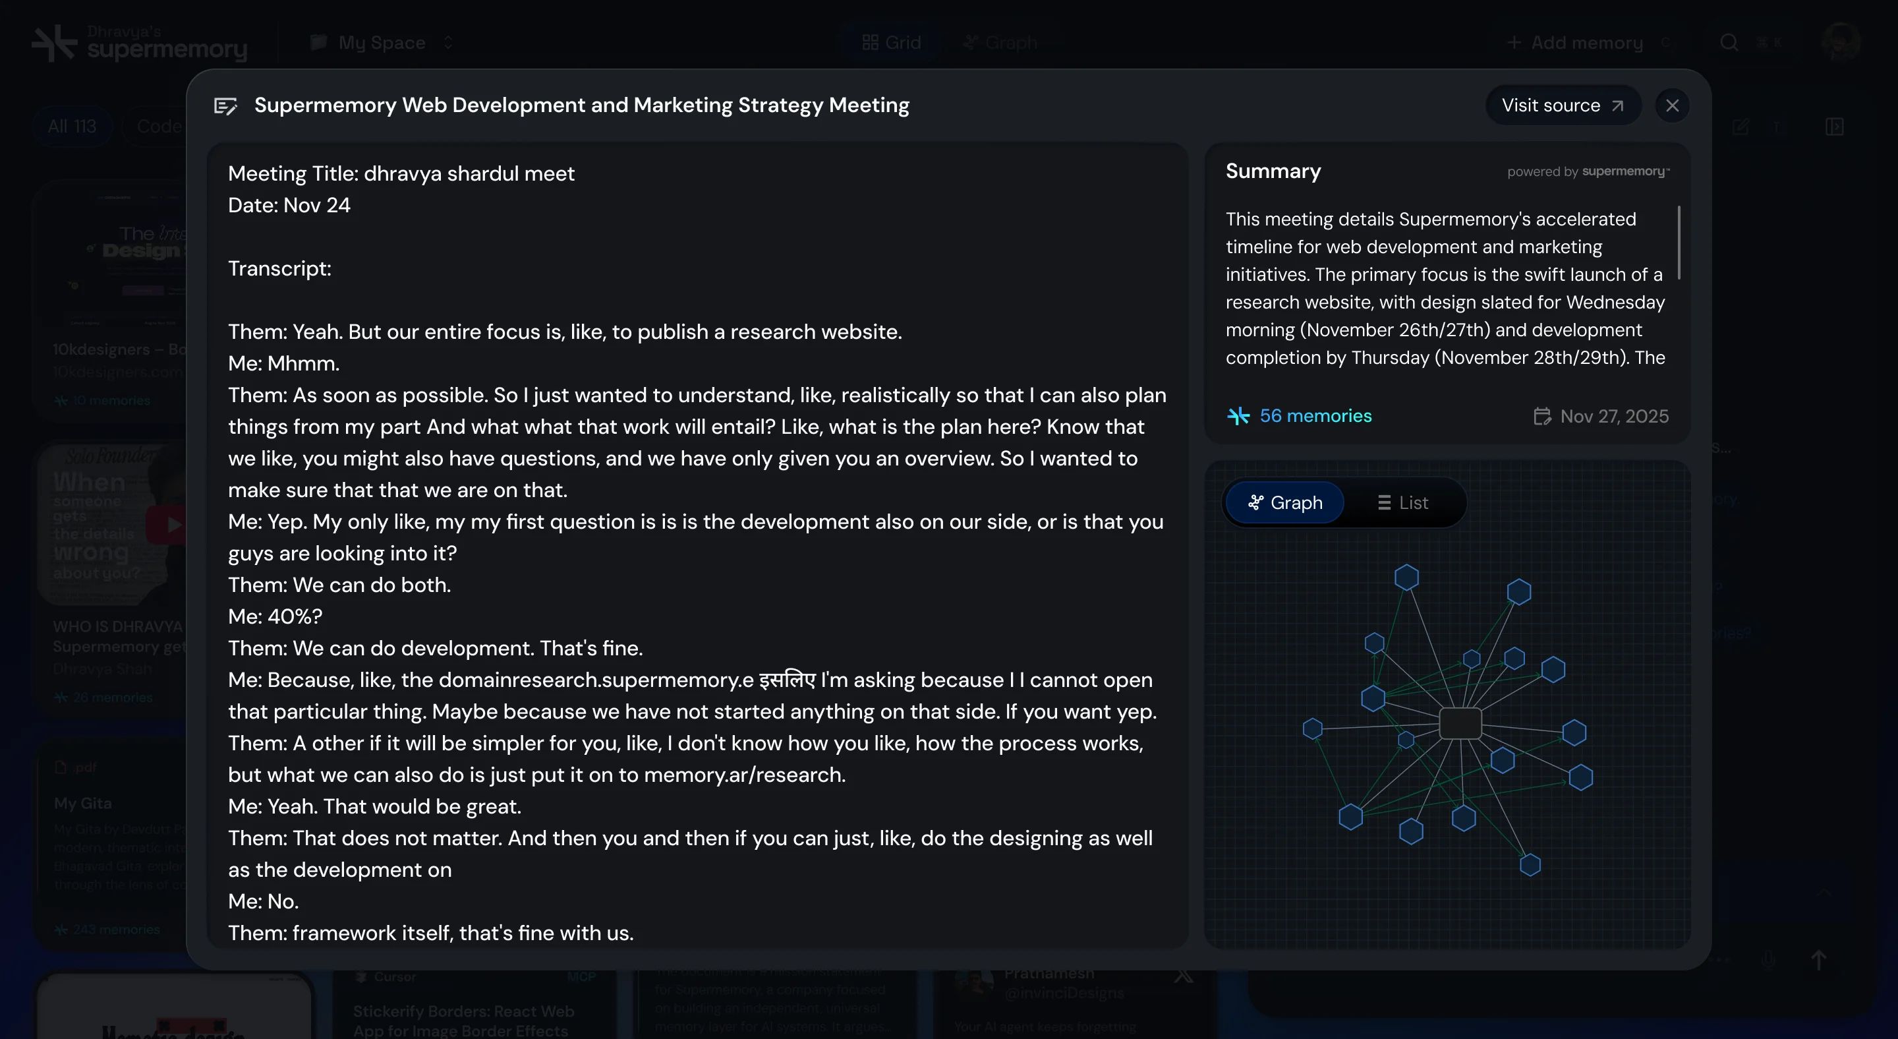The width and height of the screenshot is (1898, 1039).
Task: Open the user profile avatar
Action: tap(1840, 42)
